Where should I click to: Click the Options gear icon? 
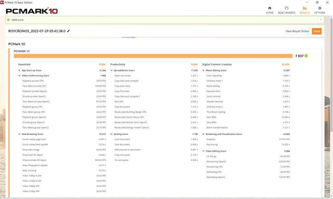click(x=320, y=8)
